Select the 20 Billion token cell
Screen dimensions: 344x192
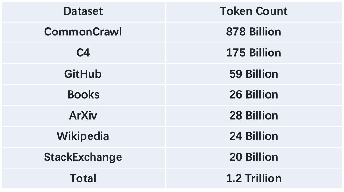253,158
